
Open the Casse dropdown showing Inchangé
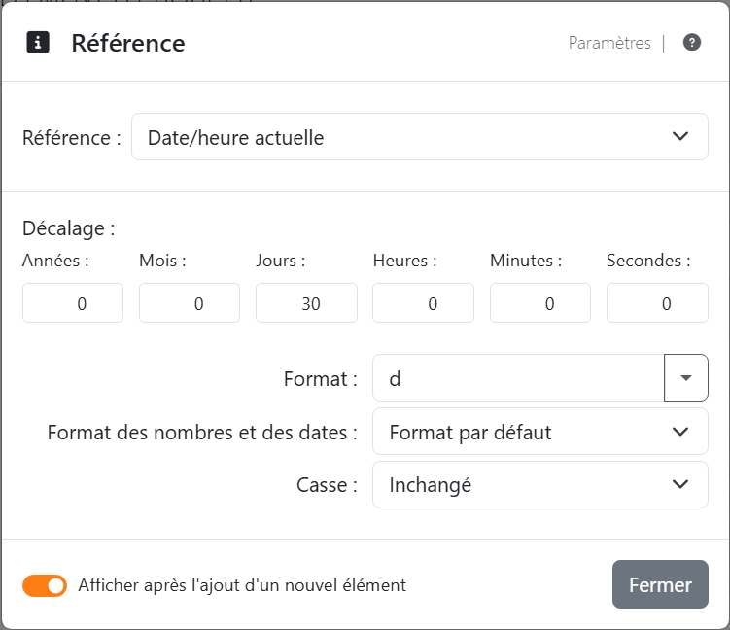click(540, 485)
